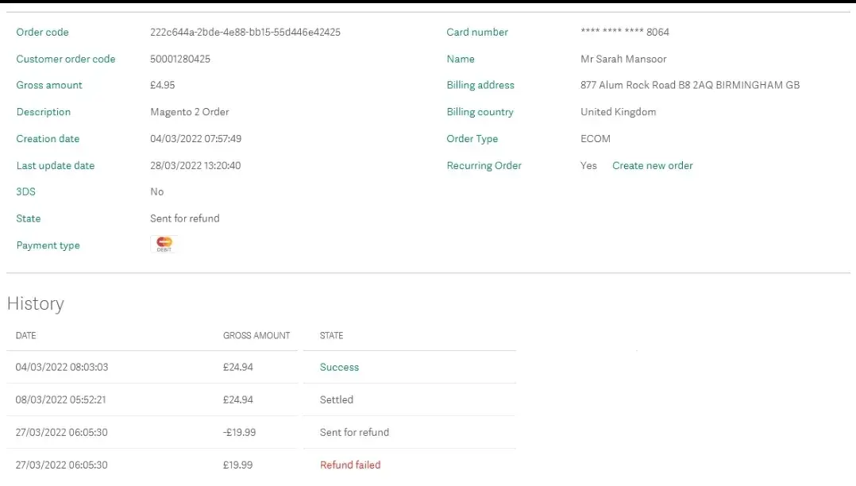Click the masked card number ending 8064
The width and height of the screenshot is (856, 486).
pos(624,33)
